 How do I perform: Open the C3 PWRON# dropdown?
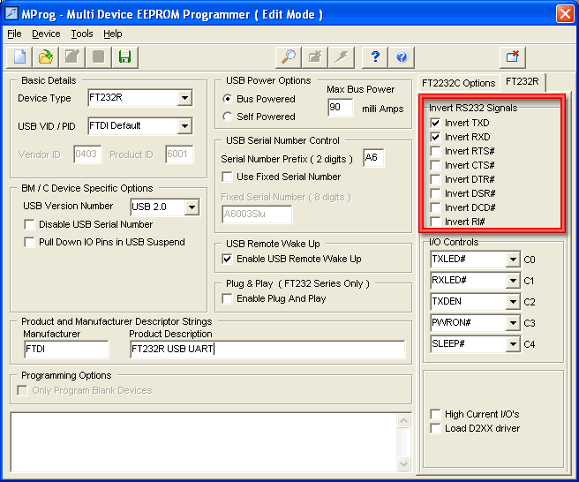[x=513, y=323]
